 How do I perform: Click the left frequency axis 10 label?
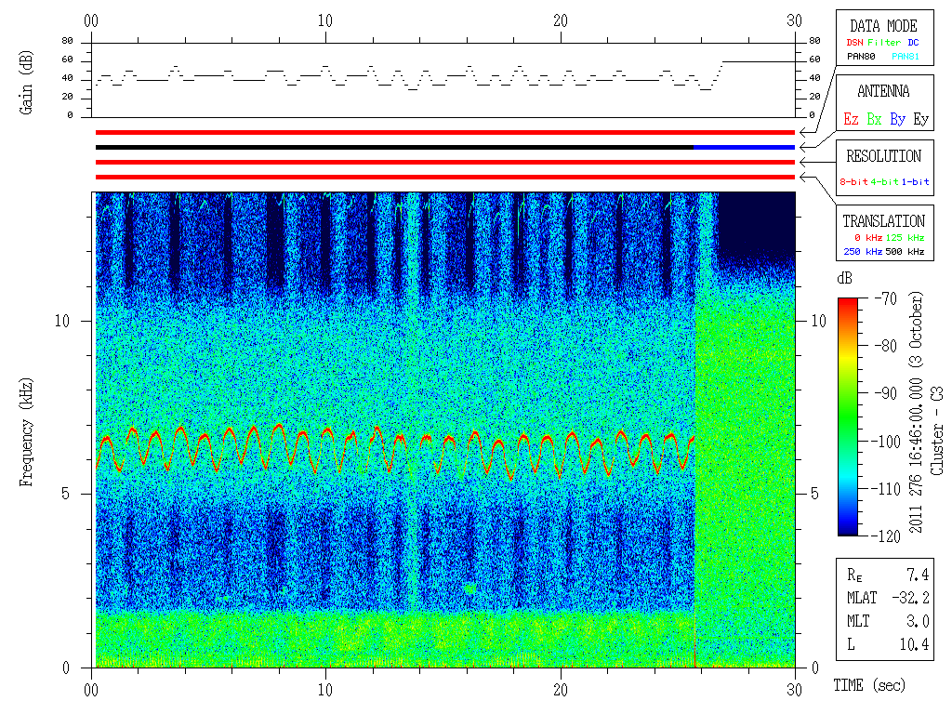(62, 321)
